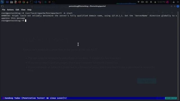Open the Help menu
The height and width of the screenshot is (101, 180).
click(29, 10)
